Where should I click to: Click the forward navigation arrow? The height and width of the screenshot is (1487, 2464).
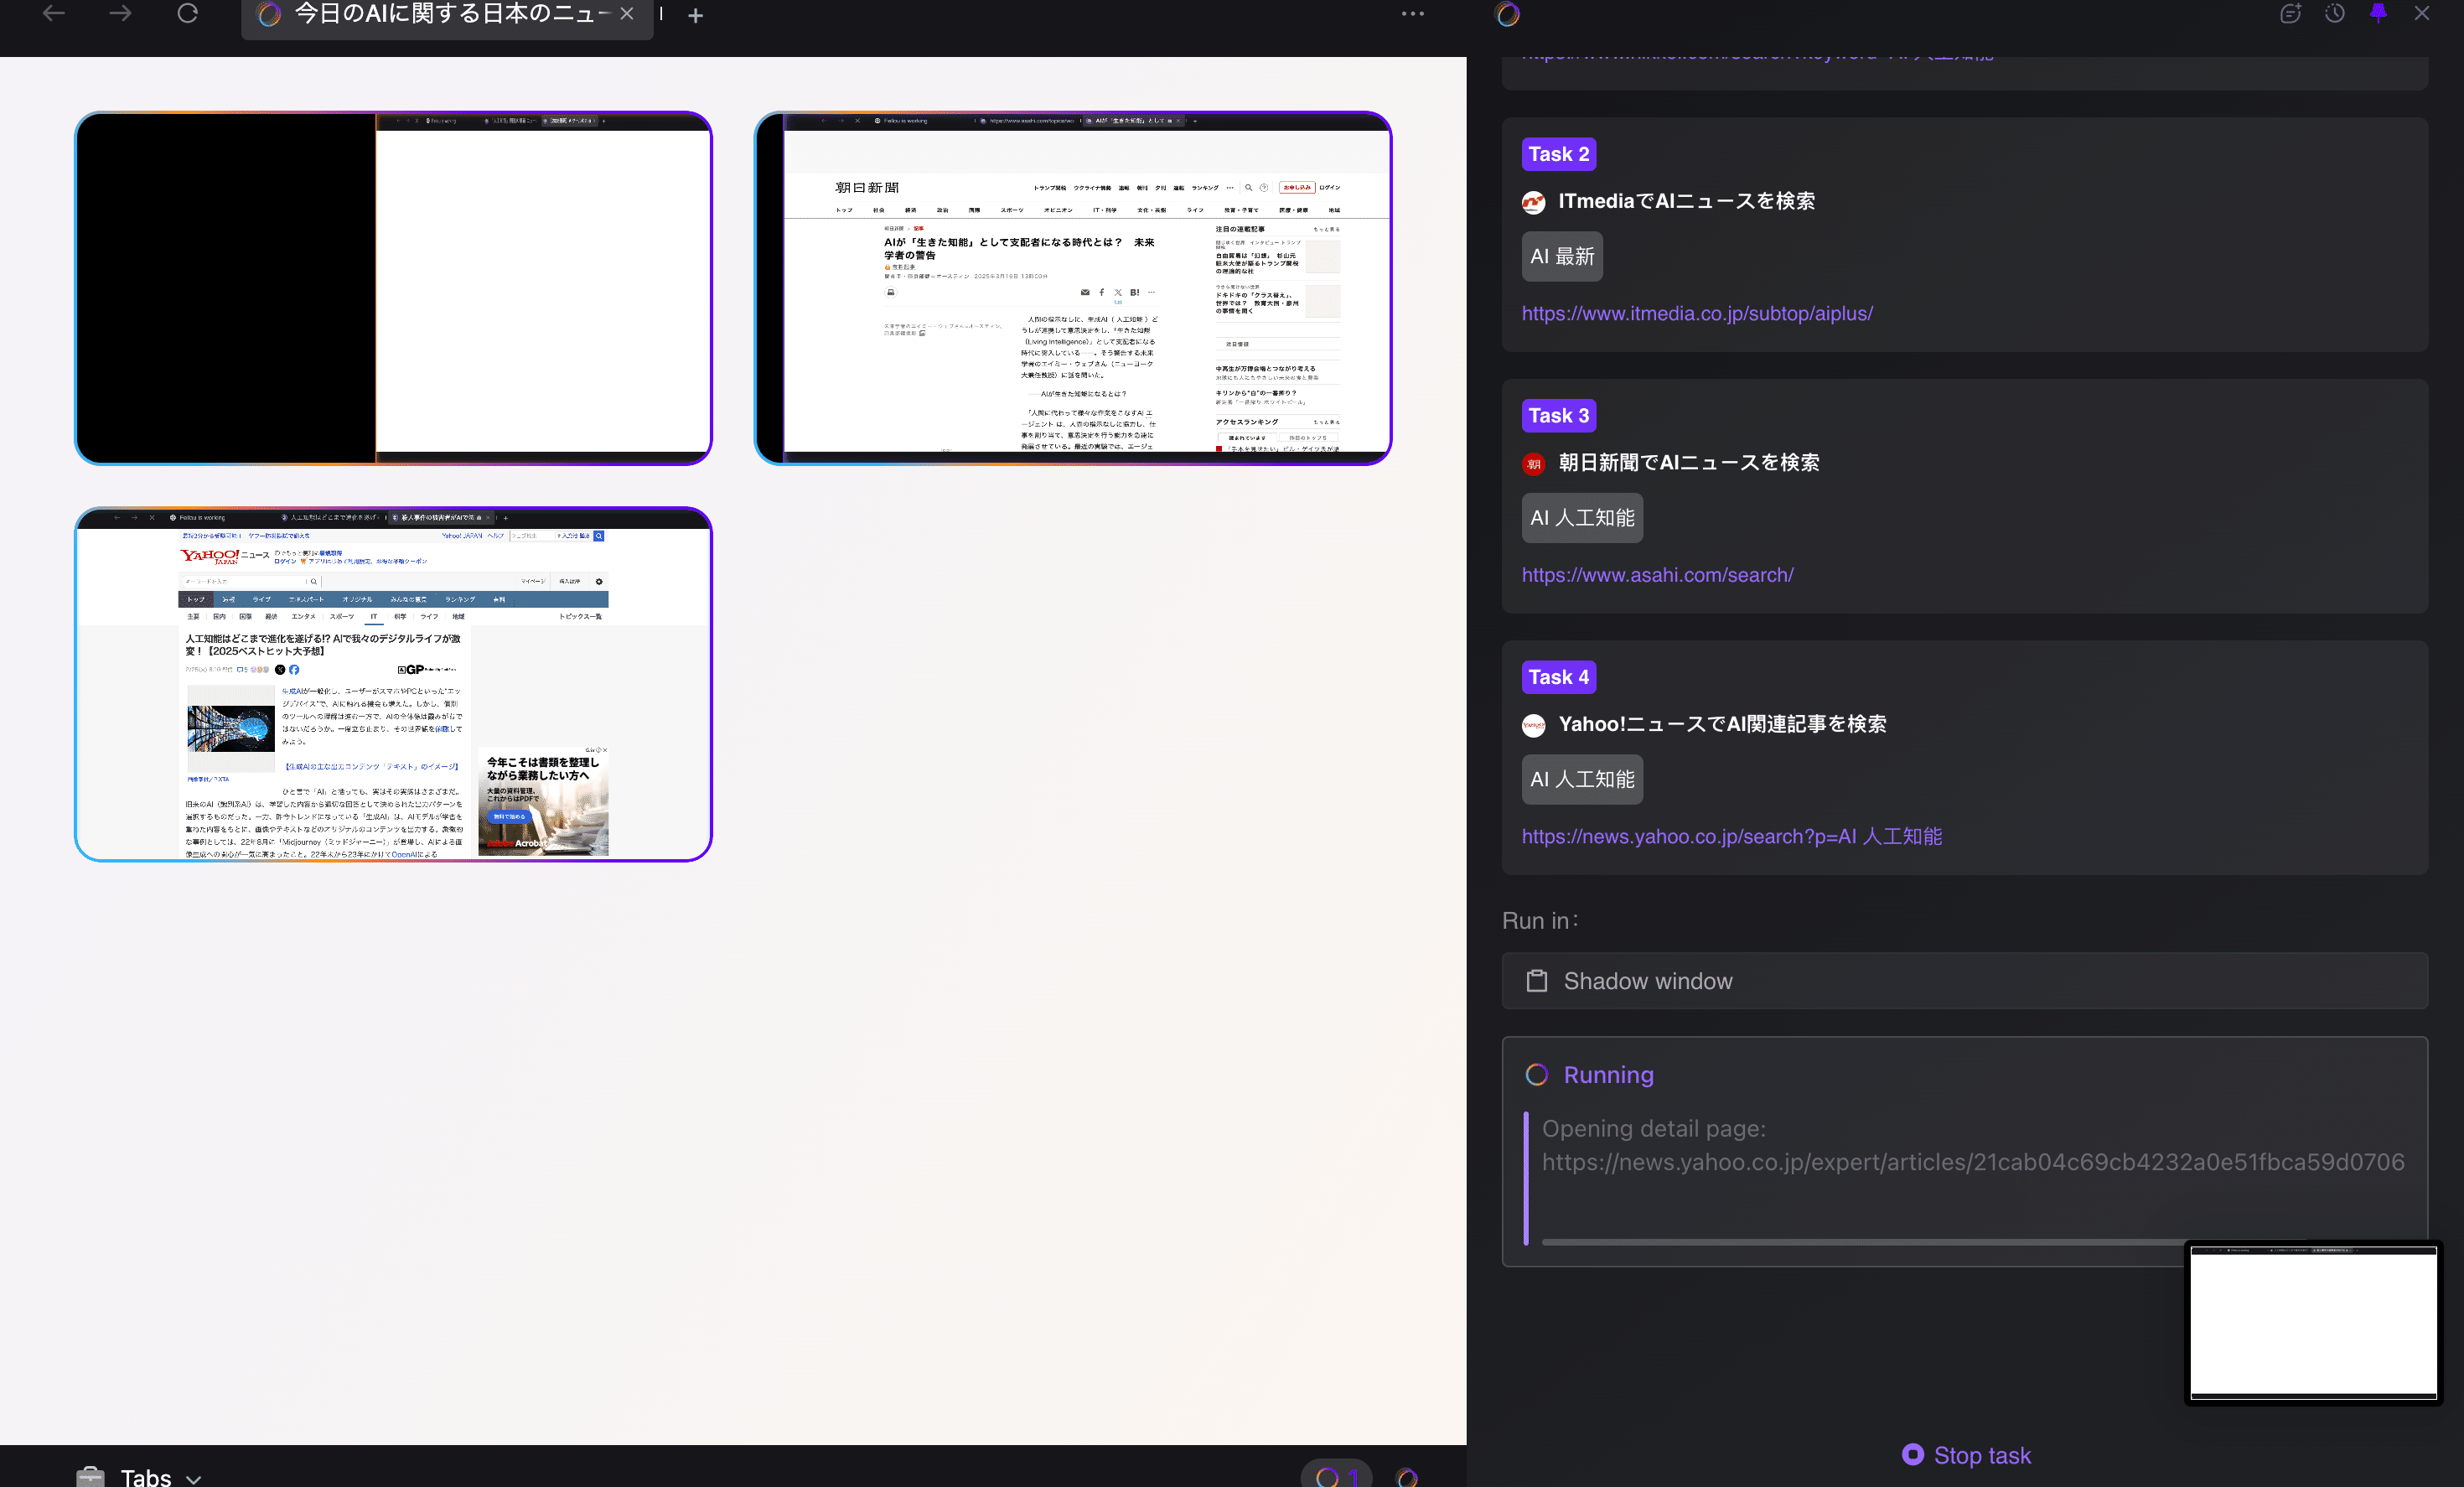pyautogui.click(x=120, y=14)
